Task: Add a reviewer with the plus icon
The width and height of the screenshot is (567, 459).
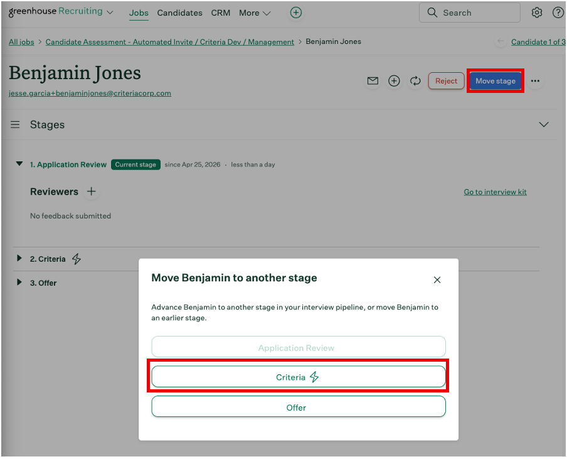Action: pos(92,192)
